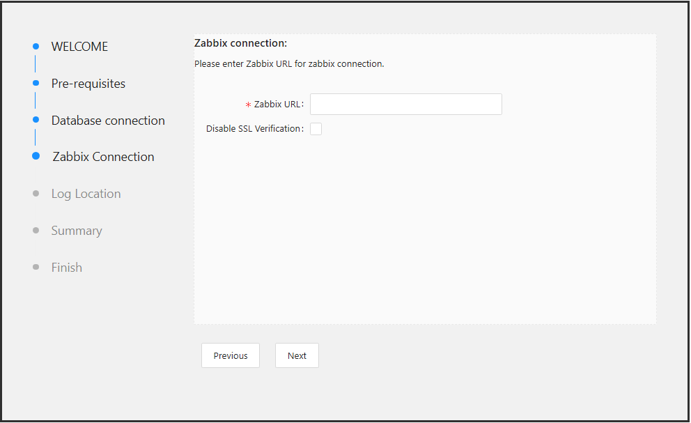The width and height of the screenshot is (691, 423).
Task: Click the Previous button
Action: click(x=230, y=355)
